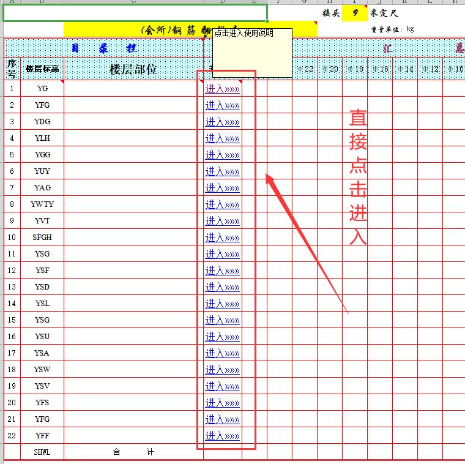Open the 进入 link in the YG row
465x464 pixels.
(222, 89)
